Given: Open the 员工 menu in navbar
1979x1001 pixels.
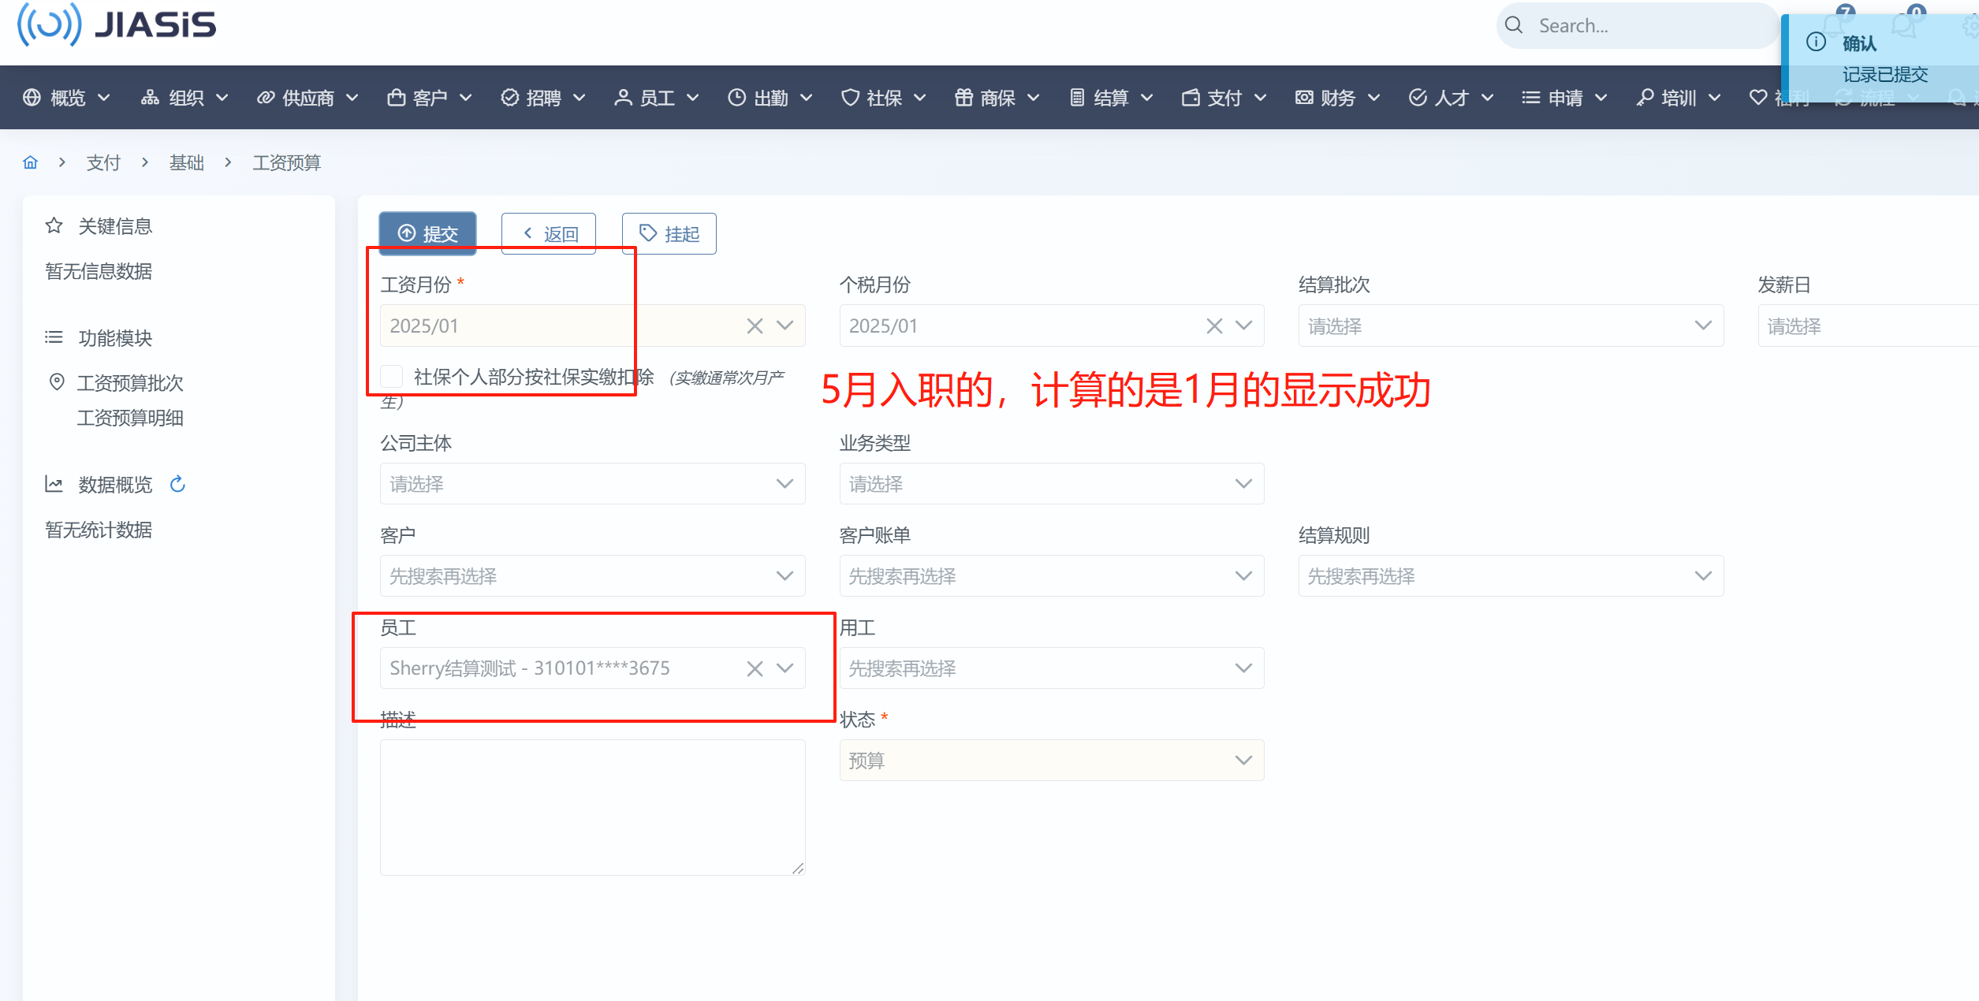Looking at the screenshot, I should coord(656,98).
